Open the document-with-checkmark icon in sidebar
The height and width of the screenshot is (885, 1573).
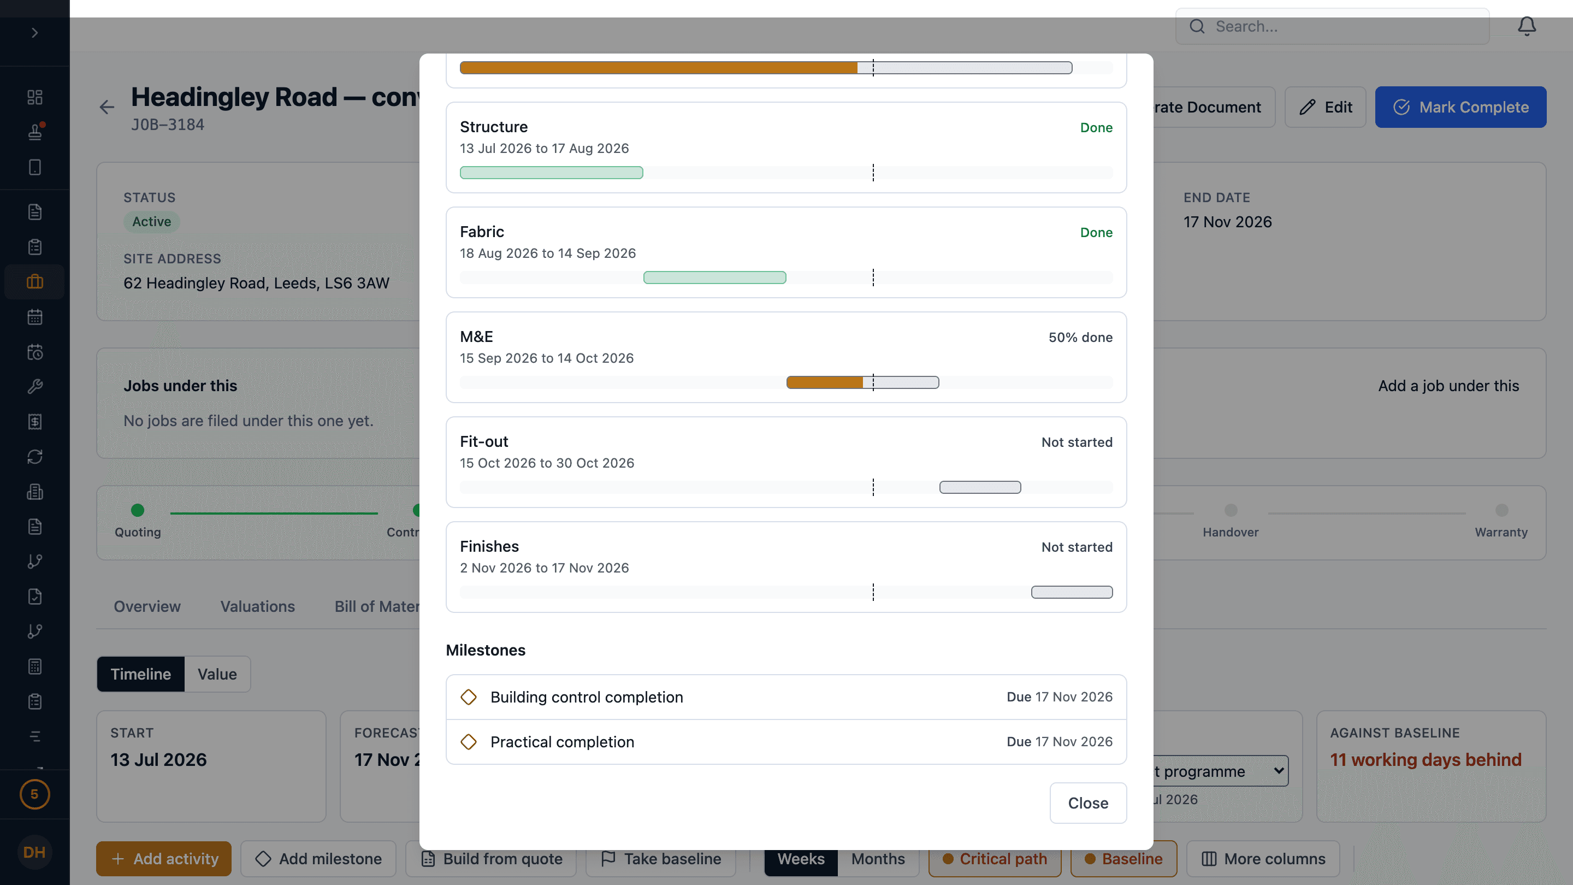point(35,597)
